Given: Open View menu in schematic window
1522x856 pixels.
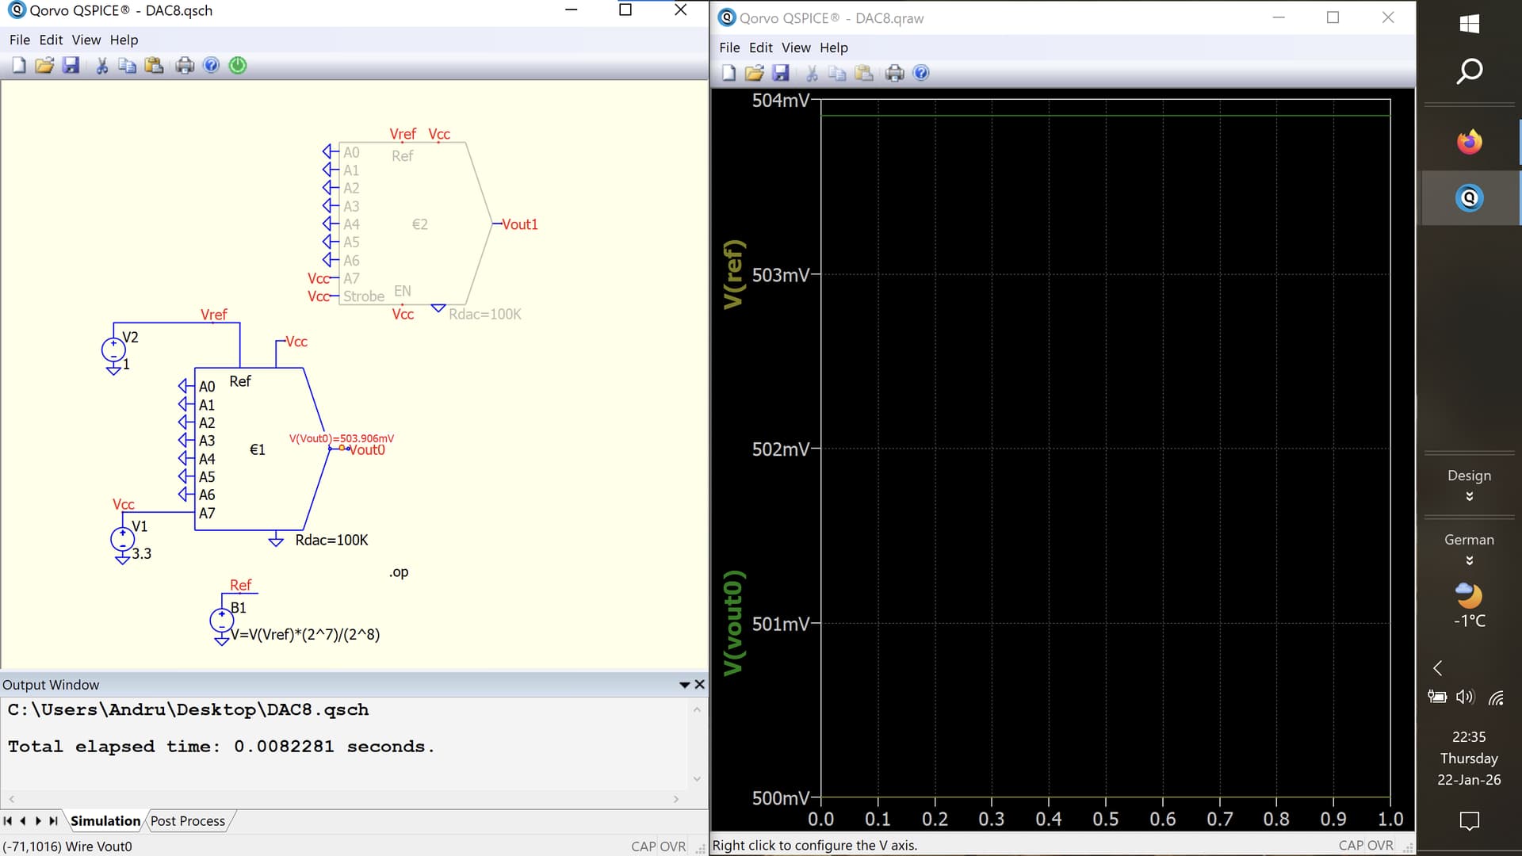Looking at the screenshot, I should tap(86, 40).
